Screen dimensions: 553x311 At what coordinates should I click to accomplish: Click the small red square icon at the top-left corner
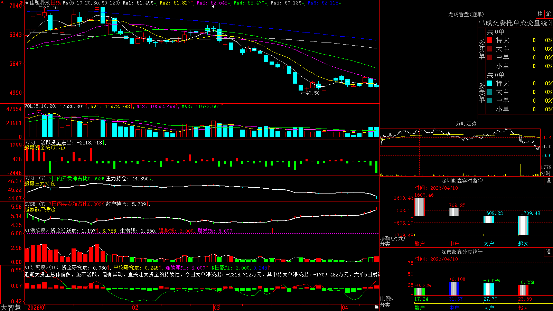tap(1, 1)
